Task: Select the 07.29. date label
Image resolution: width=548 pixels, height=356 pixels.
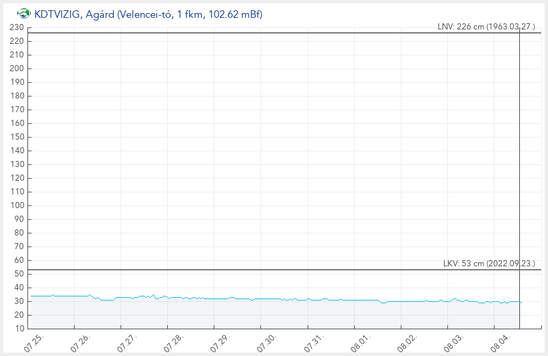Action: (221, 343)
